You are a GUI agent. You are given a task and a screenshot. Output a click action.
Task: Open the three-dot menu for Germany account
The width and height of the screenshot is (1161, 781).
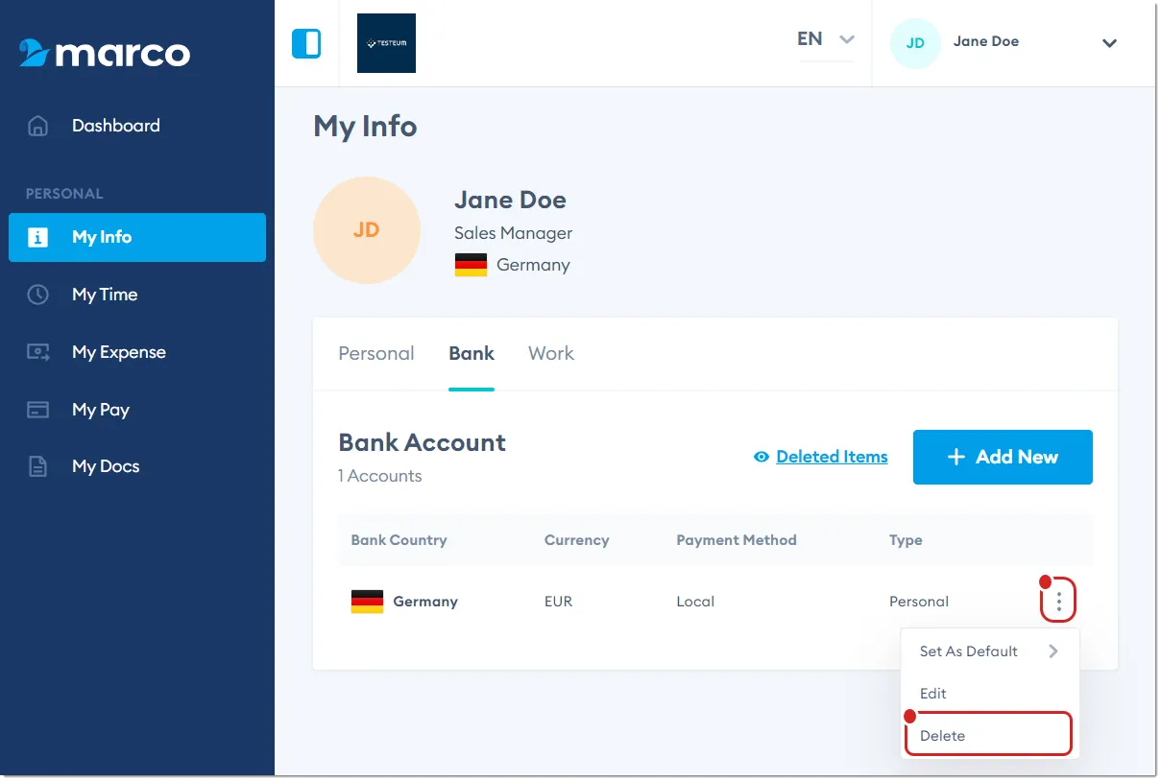coord(1058,602)
